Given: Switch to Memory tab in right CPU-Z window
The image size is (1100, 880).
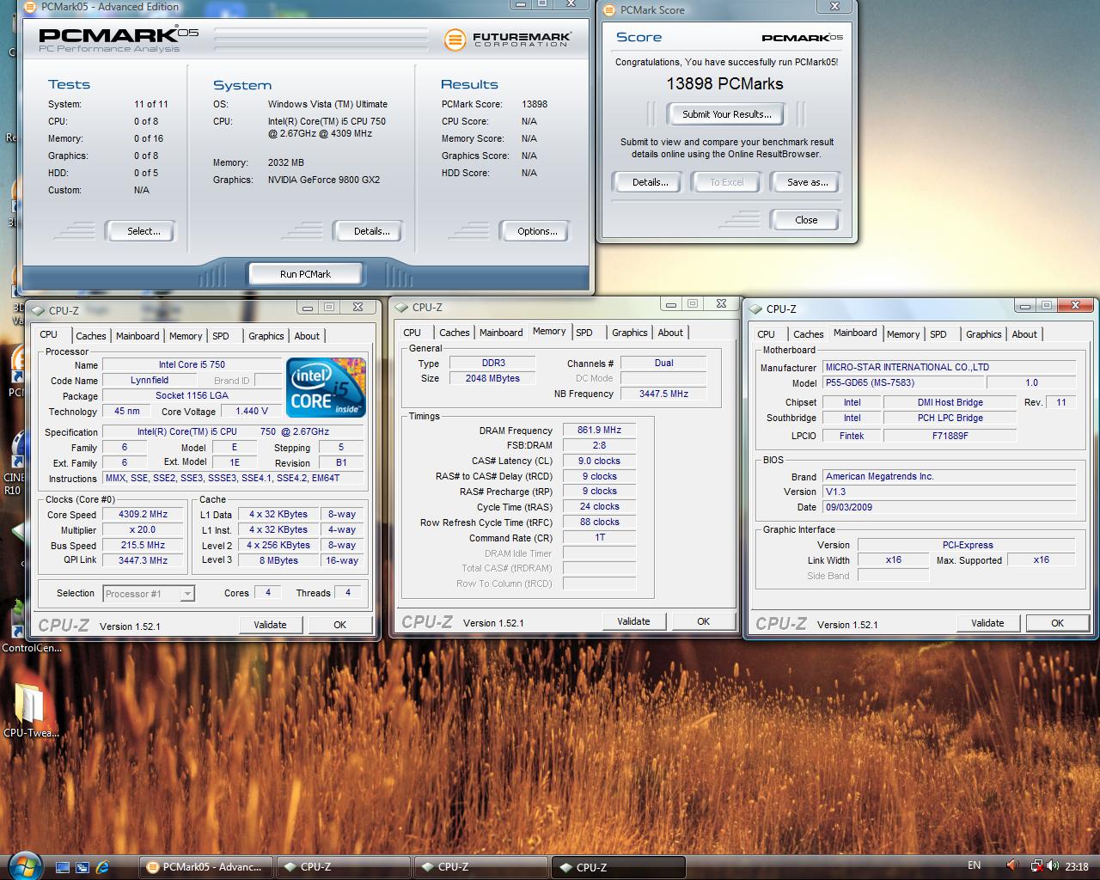Looking at the screenshot, I should pyautogui.click(x=903, y=334).
